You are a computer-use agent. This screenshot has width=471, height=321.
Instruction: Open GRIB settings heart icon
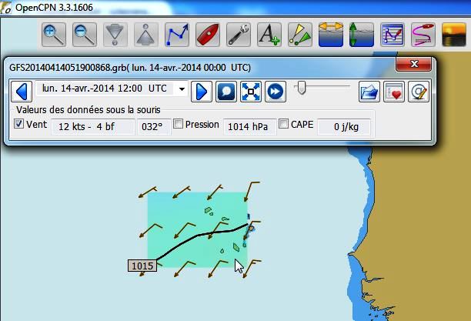tap(394, 92)
